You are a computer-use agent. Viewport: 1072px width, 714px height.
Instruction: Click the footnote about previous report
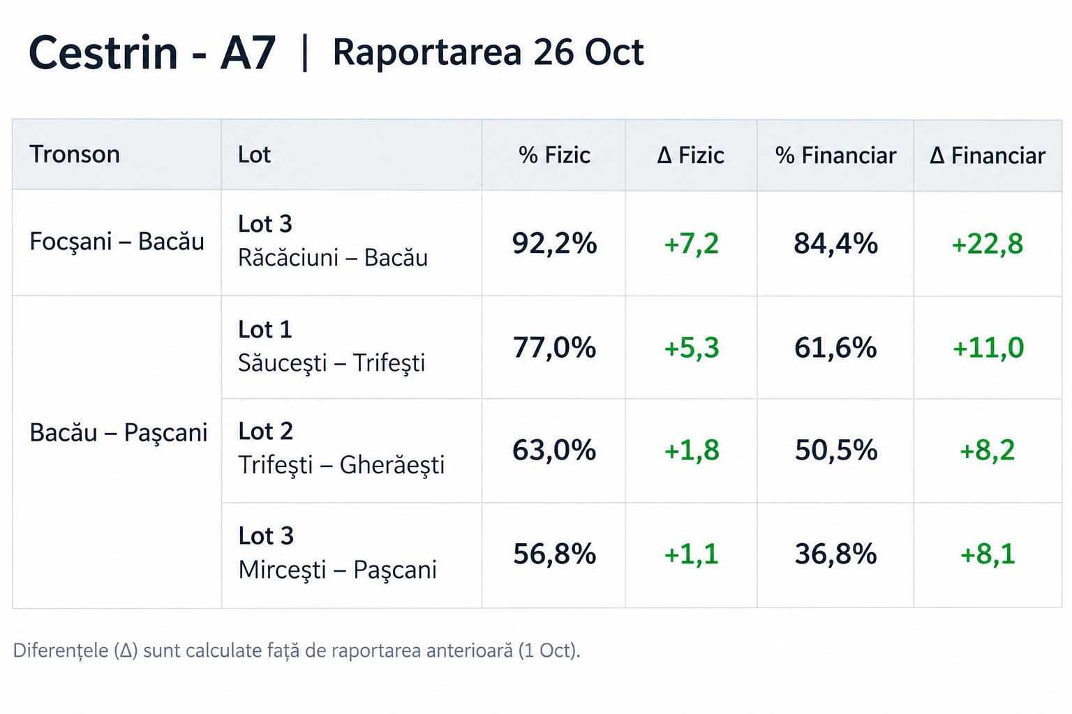click(297, 651)
